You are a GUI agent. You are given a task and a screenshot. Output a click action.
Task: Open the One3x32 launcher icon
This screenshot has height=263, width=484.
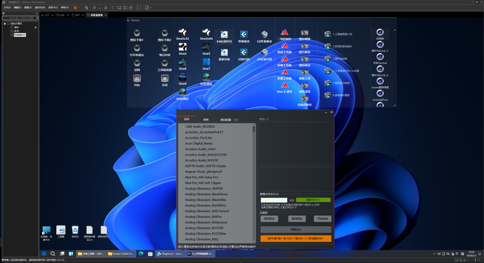pos(182,33)
